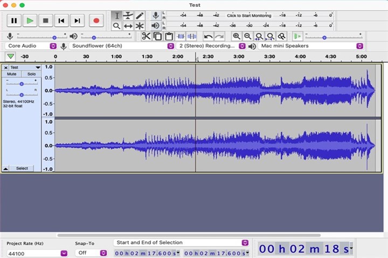Choose the Time Shift tool

point(128,26)
